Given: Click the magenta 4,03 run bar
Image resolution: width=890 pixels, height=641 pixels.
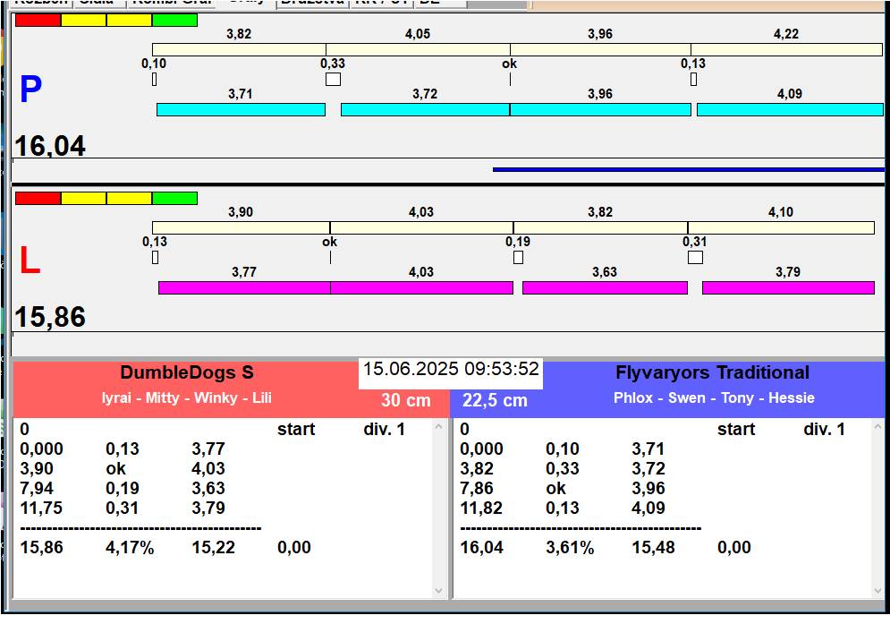Looking at the screenshot, I should pos(421,287).
